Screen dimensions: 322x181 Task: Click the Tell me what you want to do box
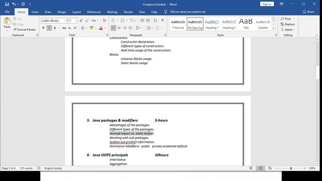click(188, 12)
